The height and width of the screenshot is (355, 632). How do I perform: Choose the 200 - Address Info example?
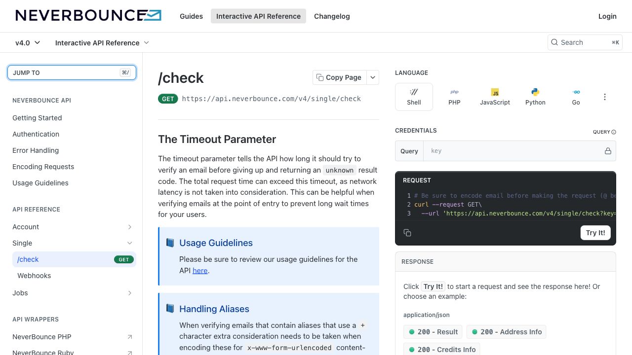[506, 332]
